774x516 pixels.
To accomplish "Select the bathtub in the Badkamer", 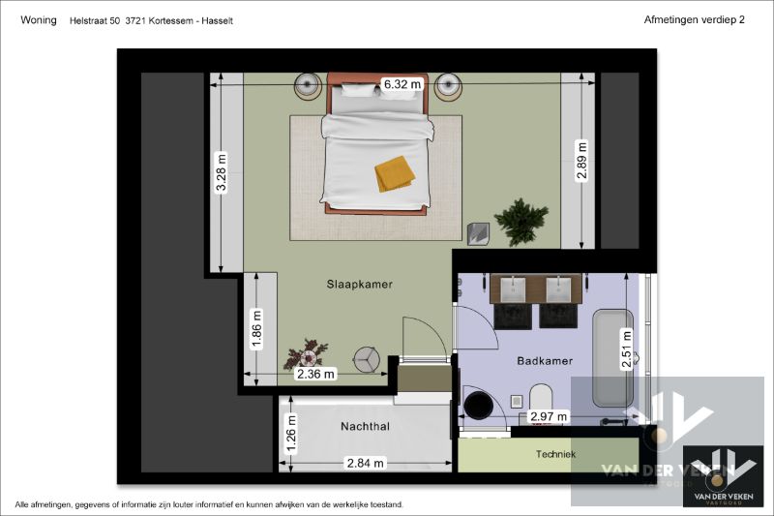I will pos(611,360).
